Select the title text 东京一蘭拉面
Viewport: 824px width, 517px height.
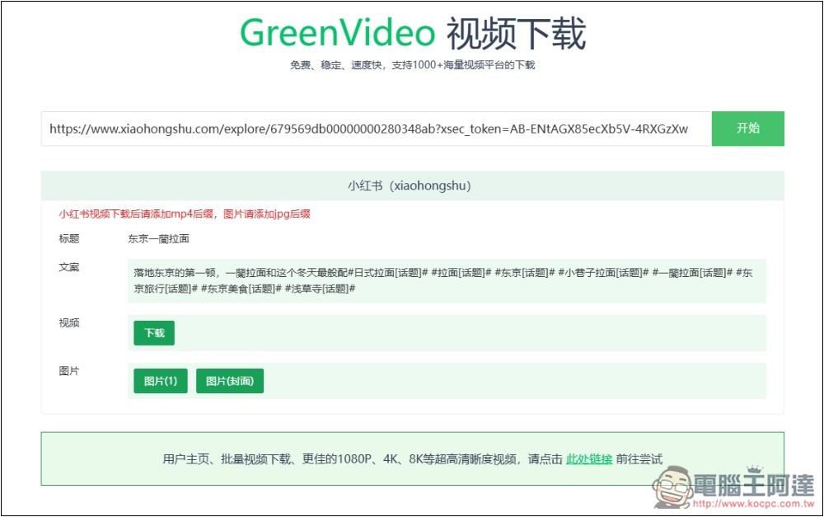(159, 239)
